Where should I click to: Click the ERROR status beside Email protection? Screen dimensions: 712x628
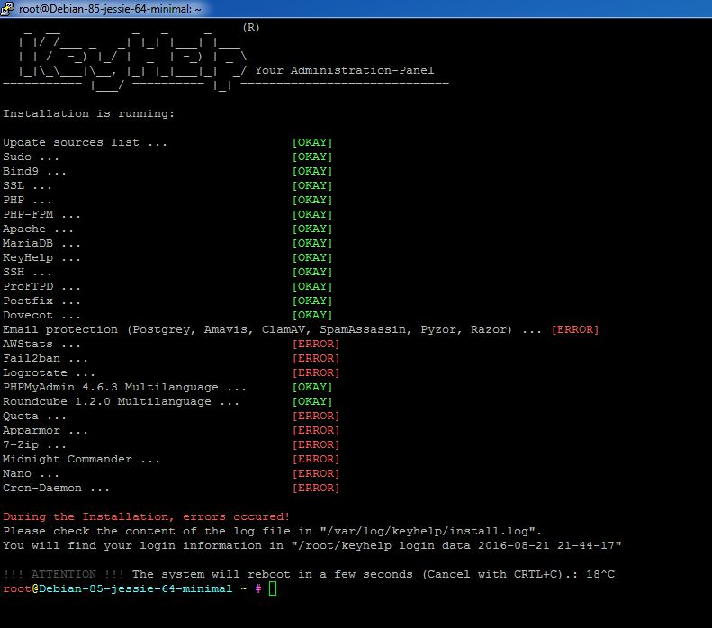(x=574, y=330)
